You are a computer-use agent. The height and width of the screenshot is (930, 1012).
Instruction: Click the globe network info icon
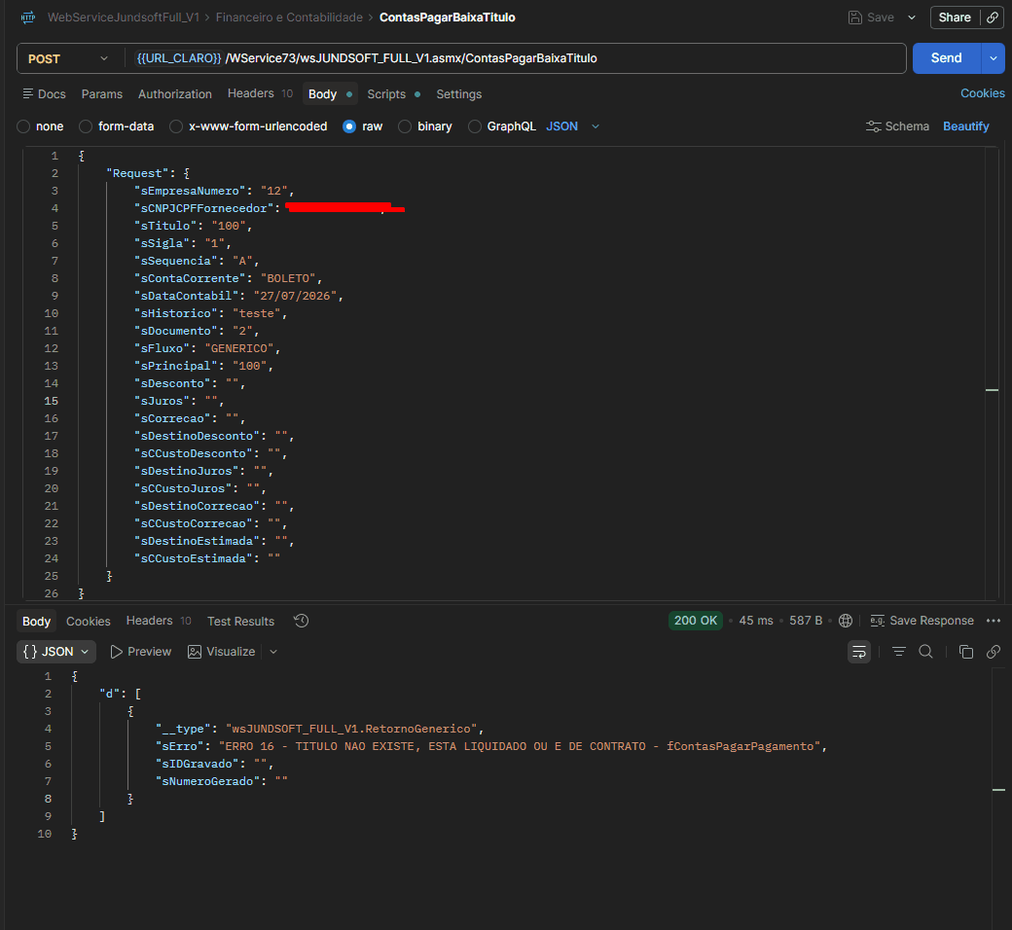tap(846, 621)
